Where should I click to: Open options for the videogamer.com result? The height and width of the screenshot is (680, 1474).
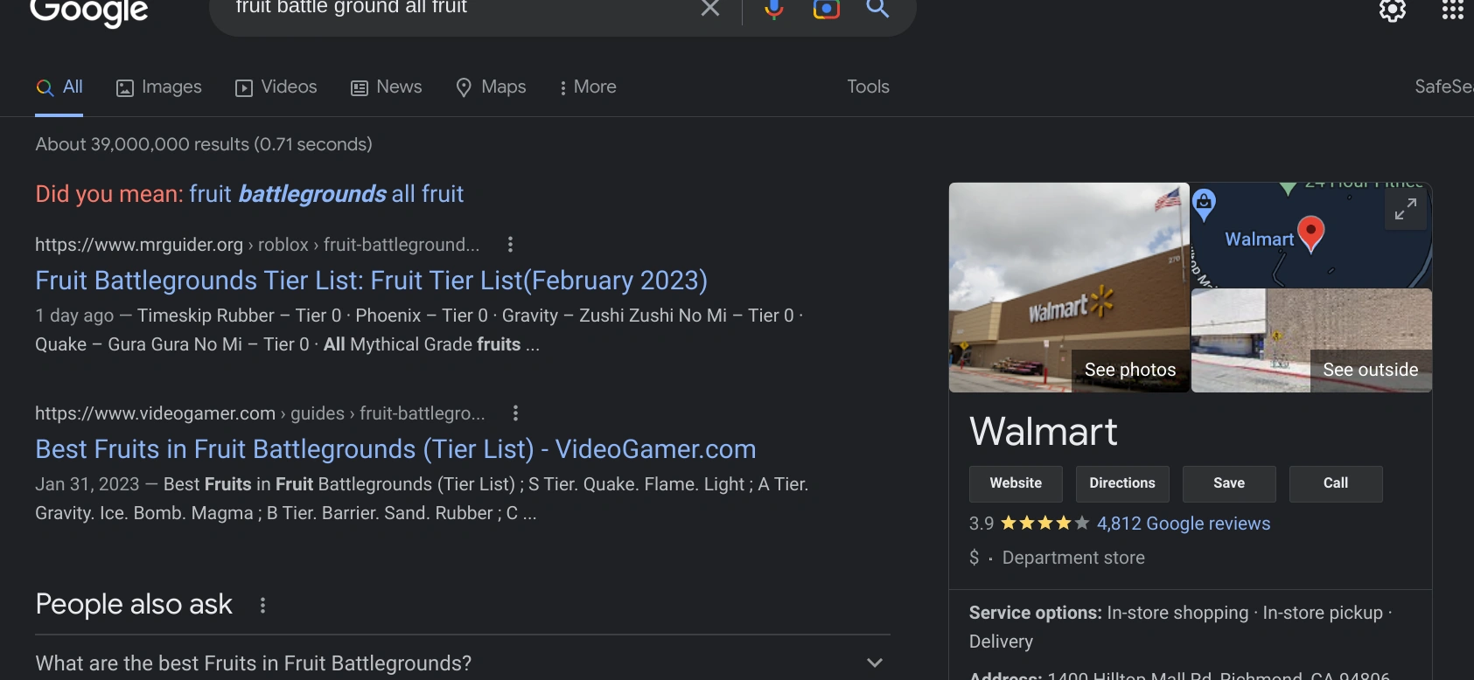[x=515, y=413]
